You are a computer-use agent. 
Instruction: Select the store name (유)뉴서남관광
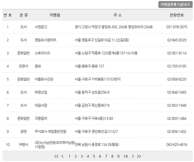click(x=55, y=145)
